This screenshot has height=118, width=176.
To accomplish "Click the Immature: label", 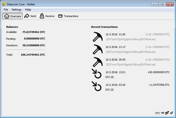I will (12, 45).
